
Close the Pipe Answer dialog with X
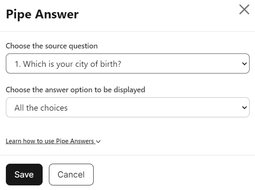tap(244, 10)
